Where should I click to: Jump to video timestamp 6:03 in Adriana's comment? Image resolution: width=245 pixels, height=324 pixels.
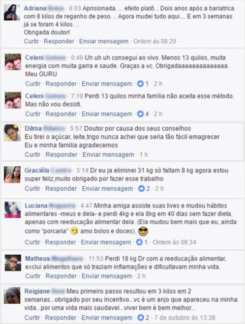click(75, 8)
